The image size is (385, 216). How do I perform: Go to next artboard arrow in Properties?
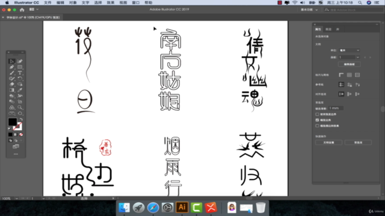point(371,58)
